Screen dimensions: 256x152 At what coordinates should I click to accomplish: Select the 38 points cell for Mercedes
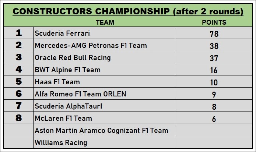click(x=214, y=46)
